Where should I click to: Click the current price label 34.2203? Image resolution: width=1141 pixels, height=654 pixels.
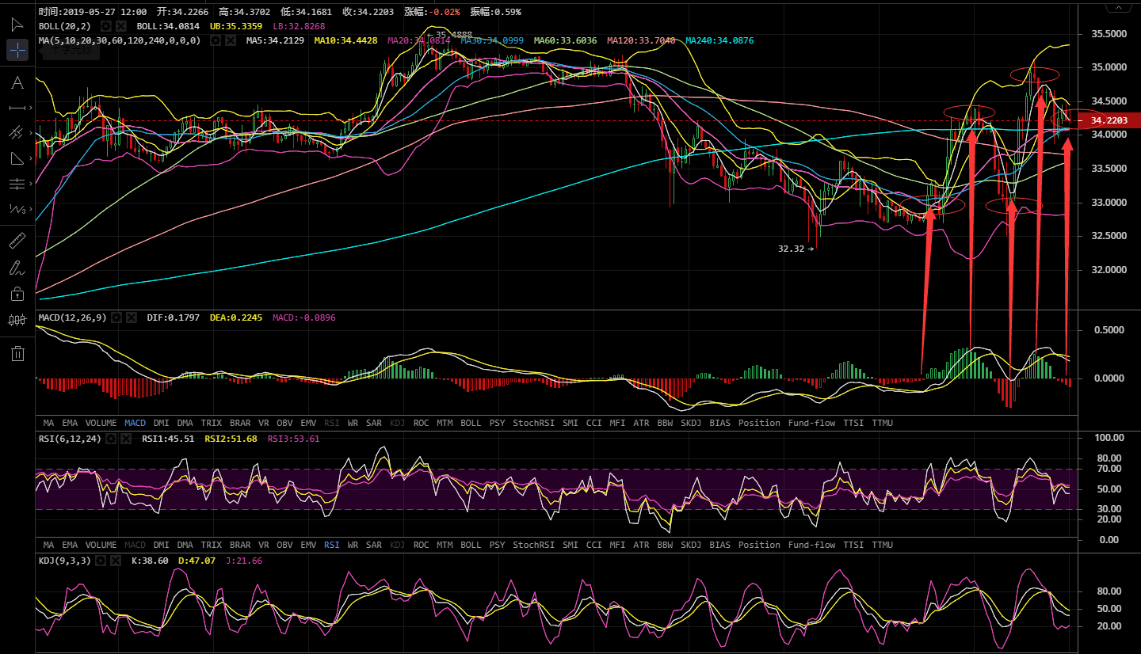pos(1108,120)
